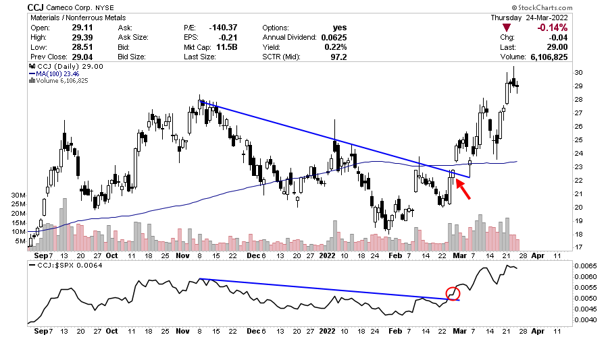The height and width of the screenshot is (337, 608).
Task: Click the Mkt Cap value 11.5B
Action: [226, 47]
